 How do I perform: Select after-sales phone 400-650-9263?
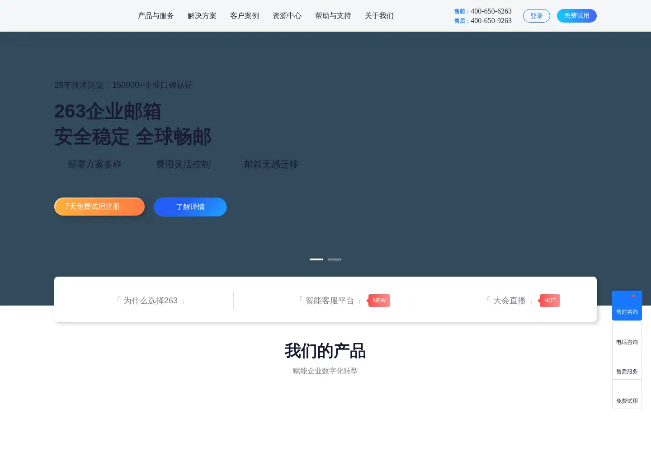[x=491, y=21]
